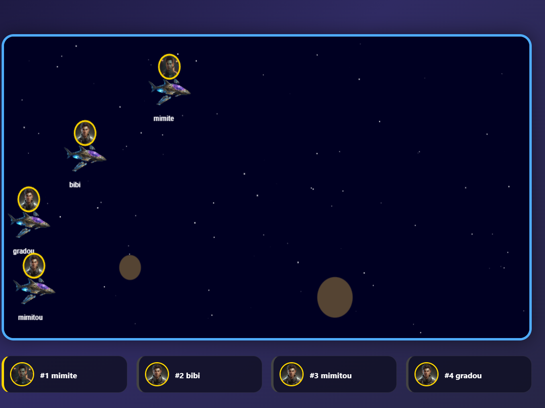This screenshot has width=545, height=408.
Task: Click mimitou's avatar above its ship
Action: click(x=34, y=266)
